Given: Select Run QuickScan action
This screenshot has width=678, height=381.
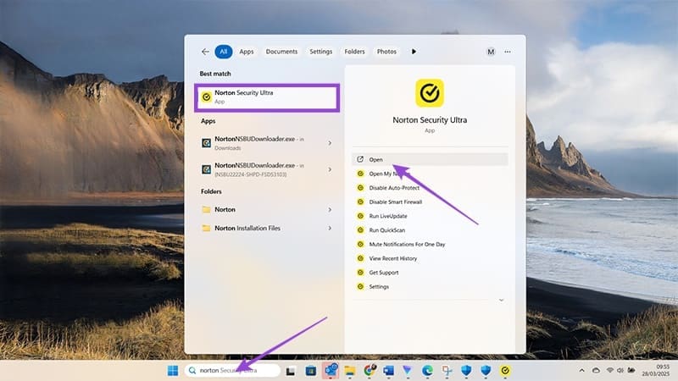Looking at the screenshot, I should (388, 229).
